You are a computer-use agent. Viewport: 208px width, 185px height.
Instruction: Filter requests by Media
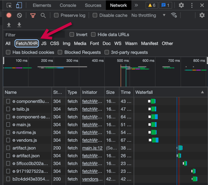[x=80, y=43]
